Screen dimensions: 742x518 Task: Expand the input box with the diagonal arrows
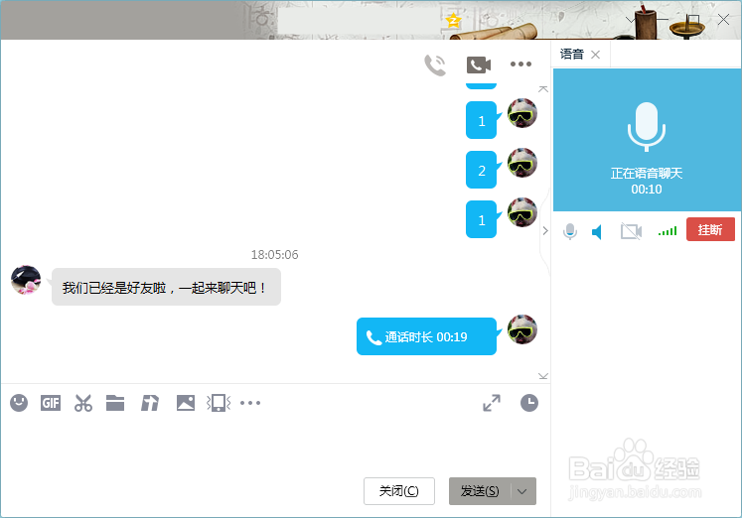pyautogui.click(x=492, y=403)
